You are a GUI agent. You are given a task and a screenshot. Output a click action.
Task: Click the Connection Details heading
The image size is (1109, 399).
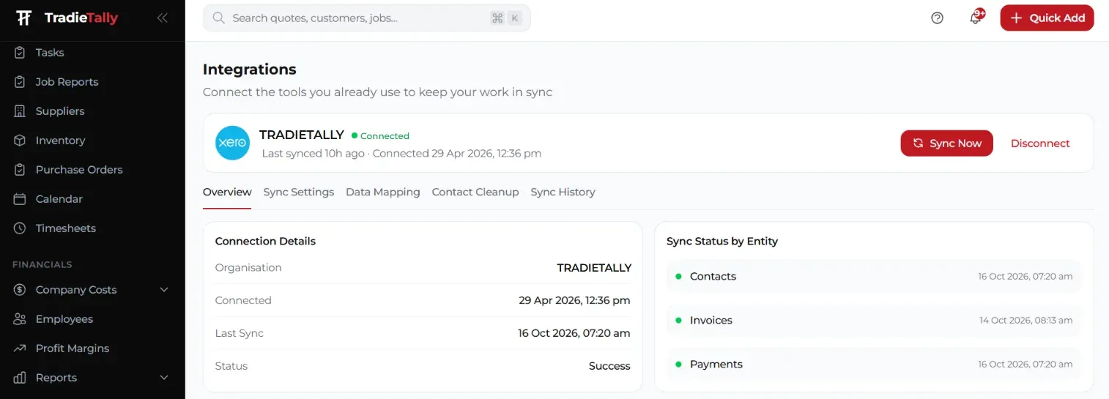pyautogui.click(x=265, y=241)
